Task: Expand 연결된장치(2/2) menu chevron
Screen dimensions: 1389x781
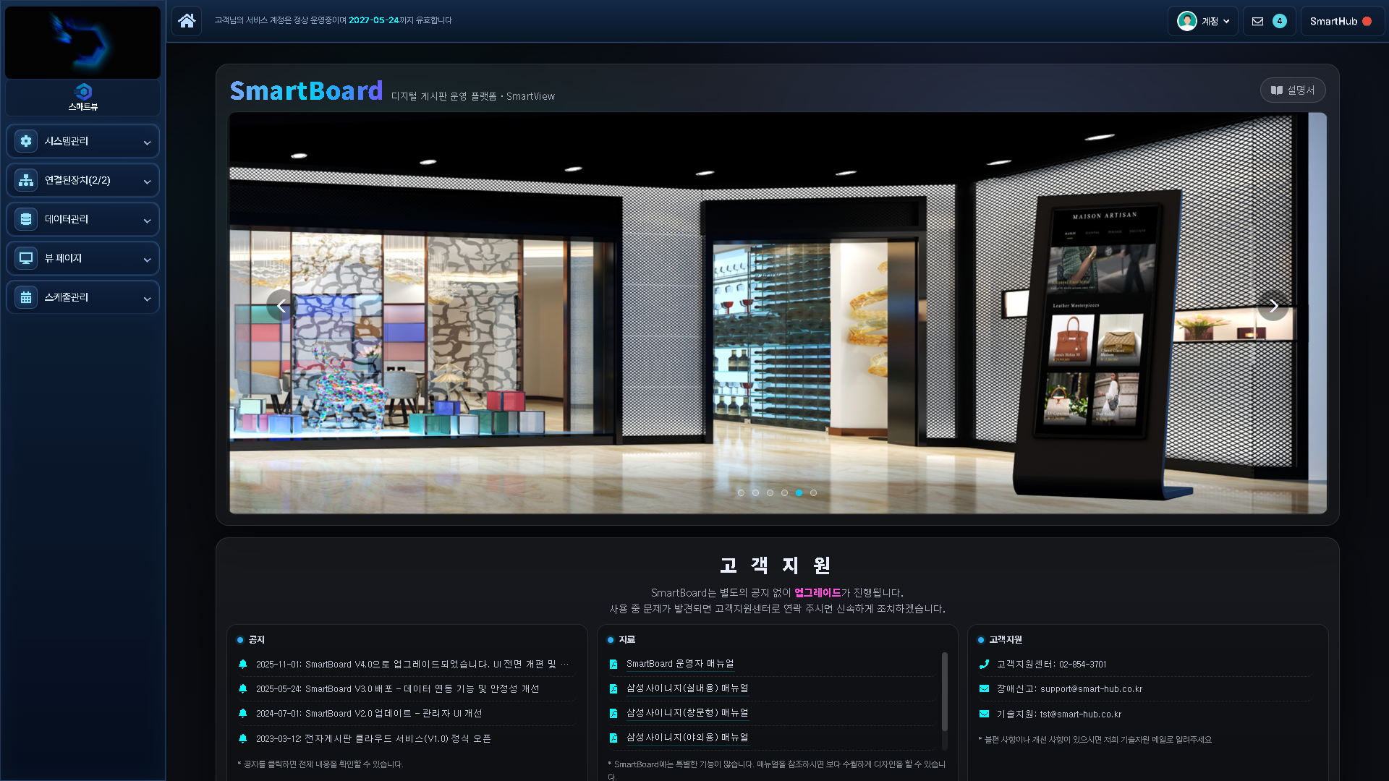Action: 147,182
